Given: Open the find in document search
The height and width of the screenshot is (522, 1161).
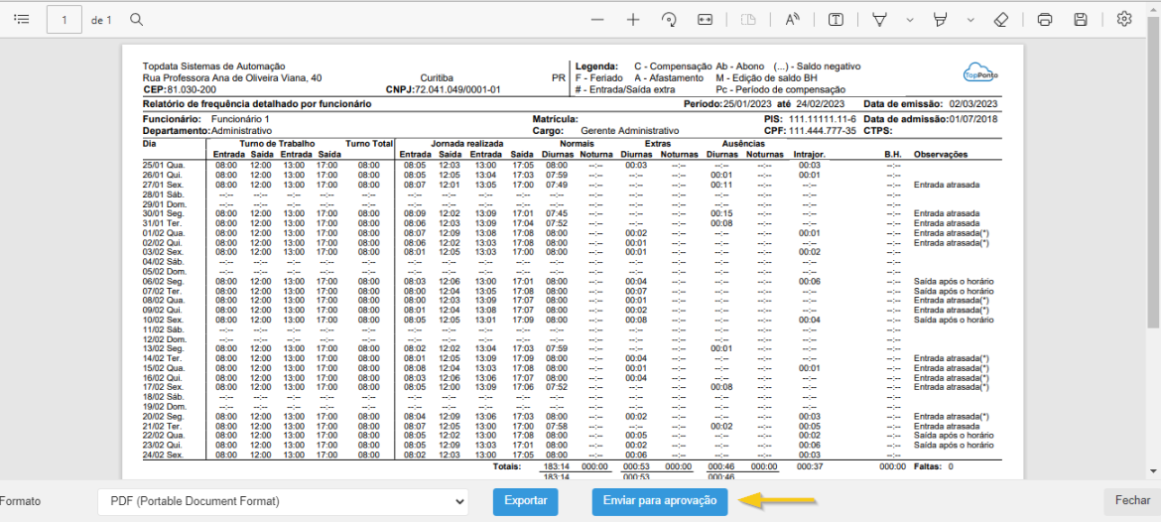Looking at the screenshot, I should 137,20.
